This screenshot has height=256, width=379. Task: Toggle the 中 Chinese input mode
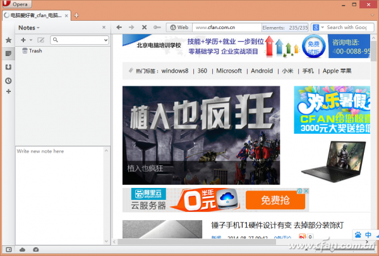click(x=368, y=235)
